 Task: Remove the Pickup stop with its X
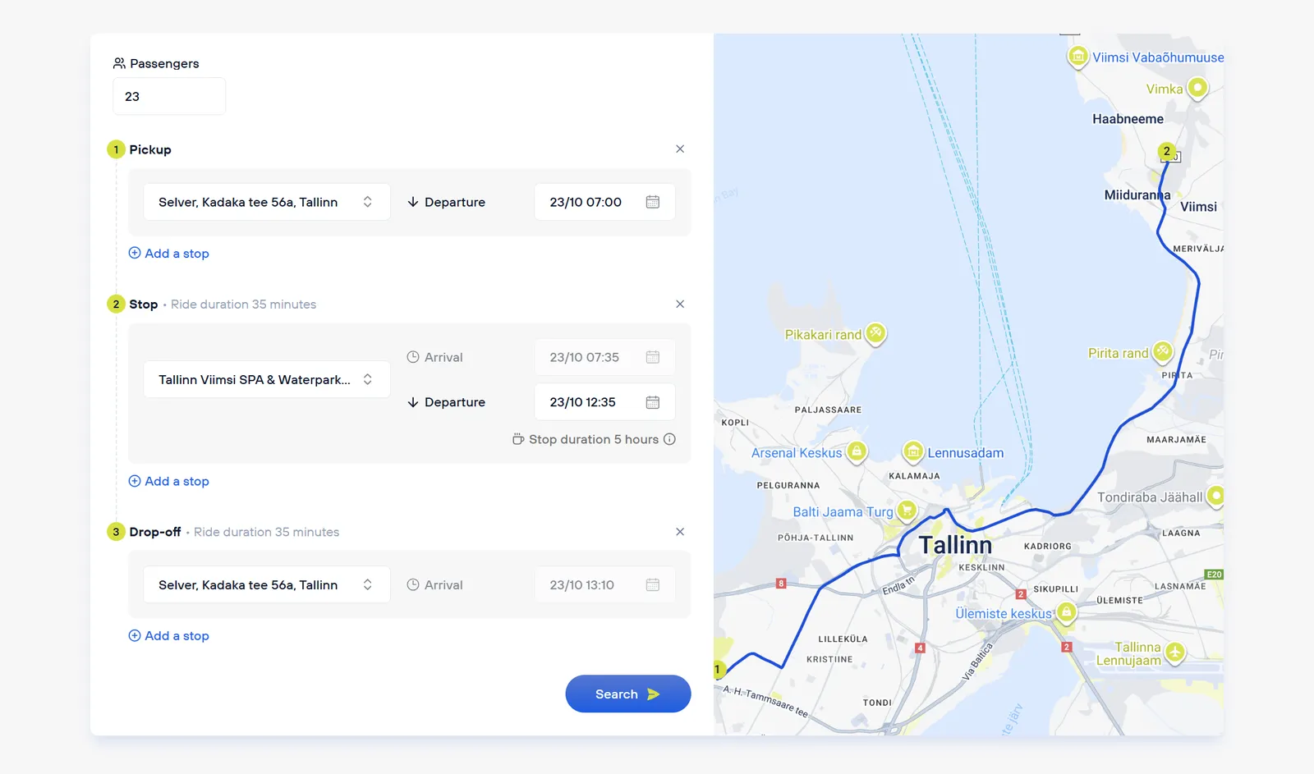[680, 149]
